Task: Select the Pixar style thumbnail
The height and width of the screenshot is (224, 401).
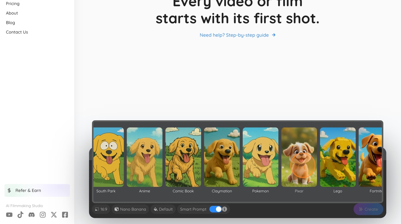Action: [299, 157]
